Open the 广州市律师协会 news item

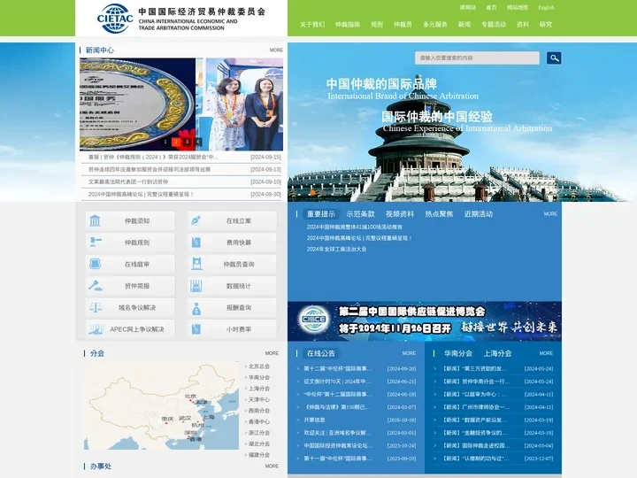(x=475, y=407)
